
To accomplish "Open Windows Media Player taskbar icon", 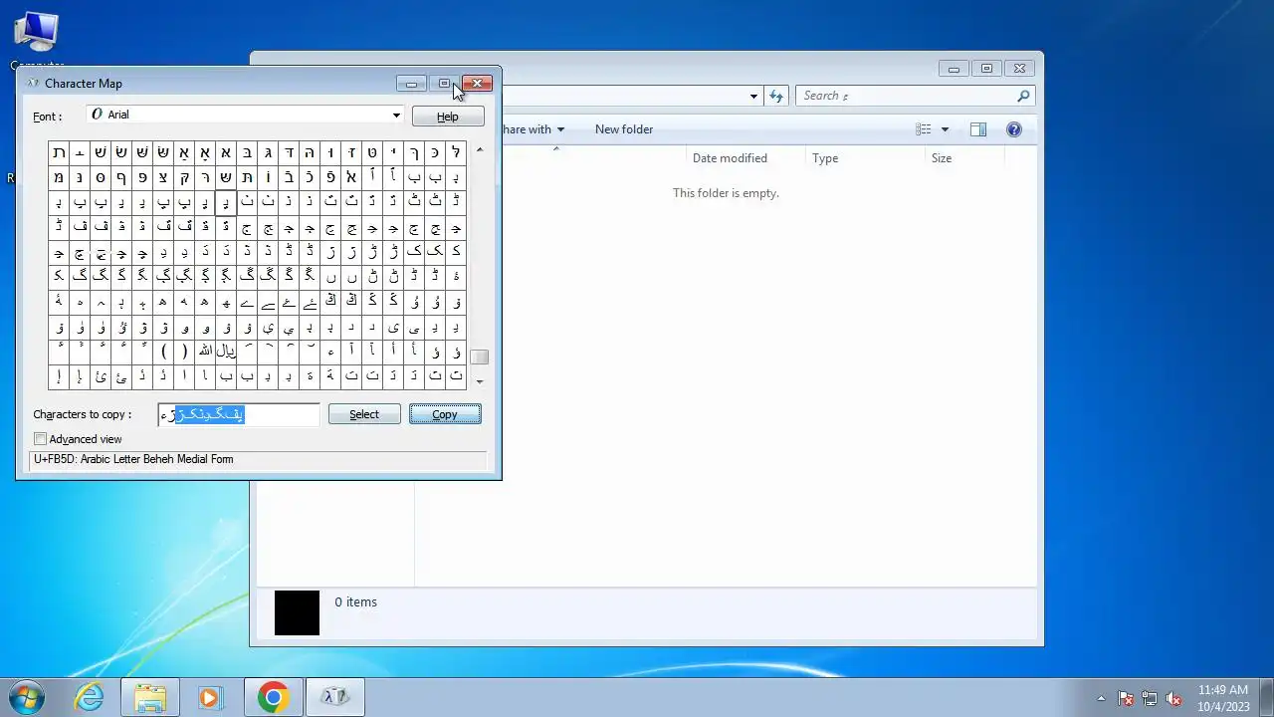I will [210, 697].
